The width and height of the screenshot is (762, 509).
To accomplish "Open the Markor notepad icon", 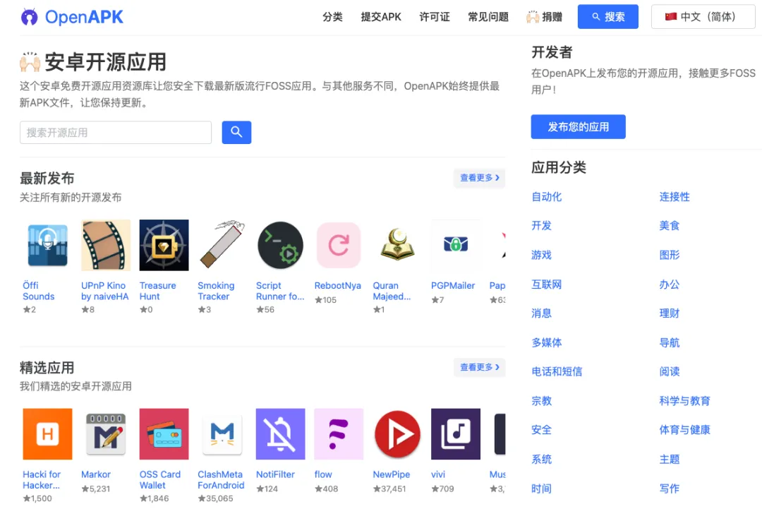I will [x=105, y=433].
